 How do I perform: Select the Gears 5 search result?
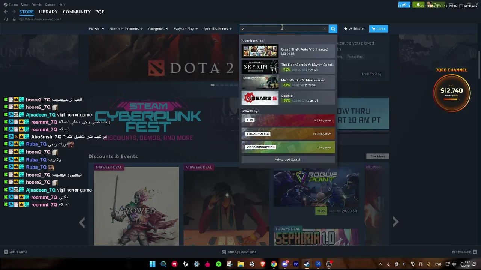pyautogui.click(x=288, y=98)
